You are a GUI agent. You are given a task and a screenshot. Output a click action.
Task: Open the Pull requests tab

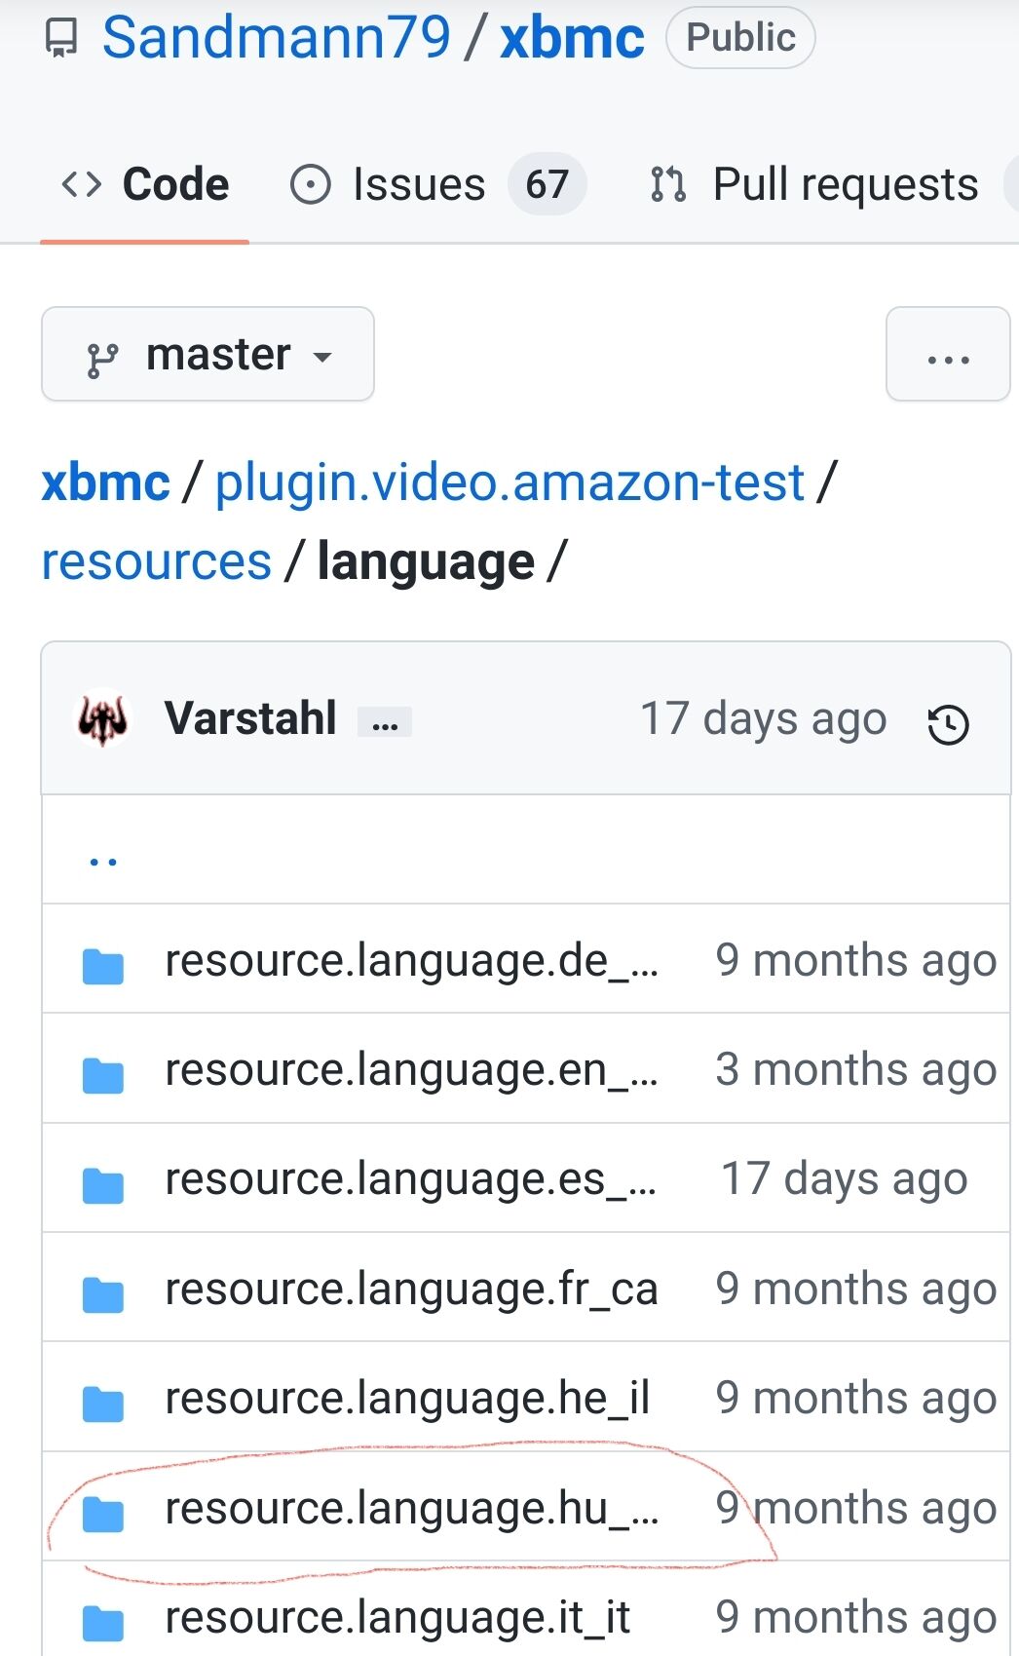pyautogui.click(x=814, y=184)
